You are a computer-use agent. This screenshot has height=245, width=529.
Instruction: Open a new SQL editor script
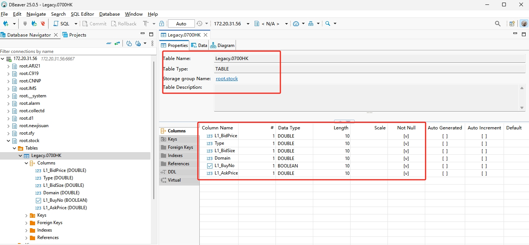click(62, 23)
